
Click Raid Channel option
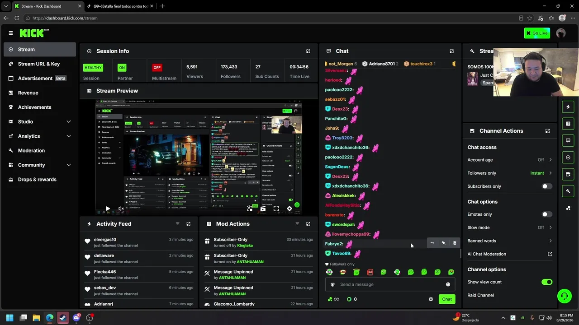click(480, 295)
